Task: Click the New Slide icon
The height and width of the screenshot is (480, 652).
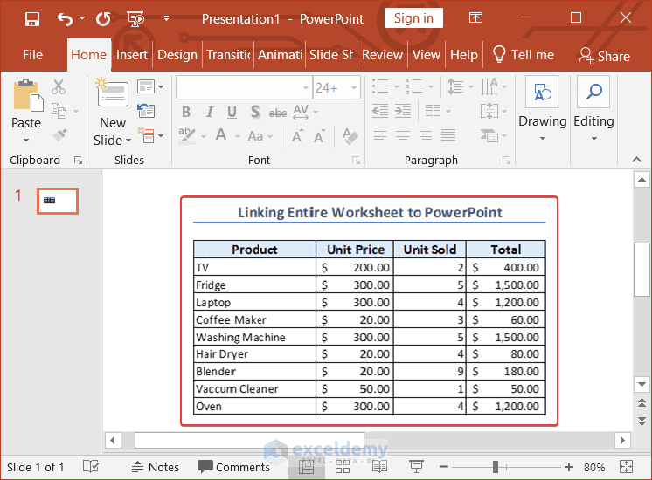Action: point(112,93)
